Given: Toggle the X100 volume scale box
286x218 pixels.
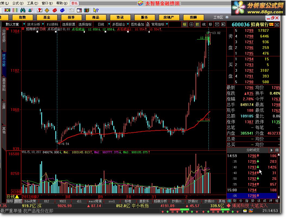Looking at the screenshot, I should [x=16, y=192].
